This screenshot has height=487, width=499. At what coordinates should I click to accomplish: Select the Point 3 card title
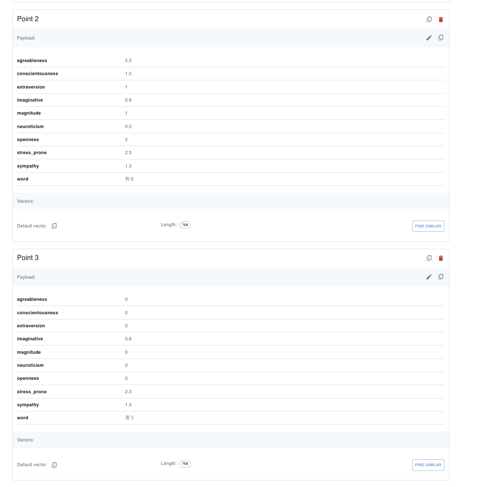pos(28,258)
